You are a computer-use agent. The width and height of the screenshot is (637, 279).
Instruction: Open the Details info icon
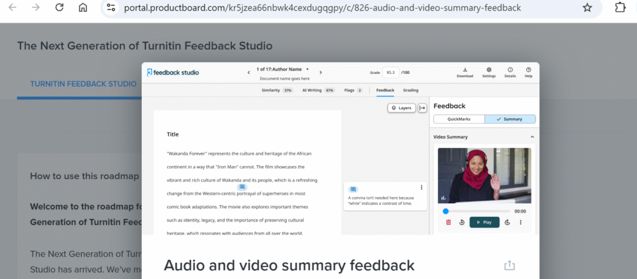click(510, 73)
